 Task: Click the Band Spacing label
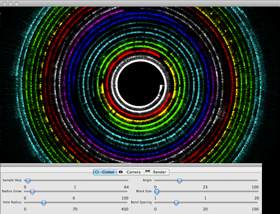point(142,202)
